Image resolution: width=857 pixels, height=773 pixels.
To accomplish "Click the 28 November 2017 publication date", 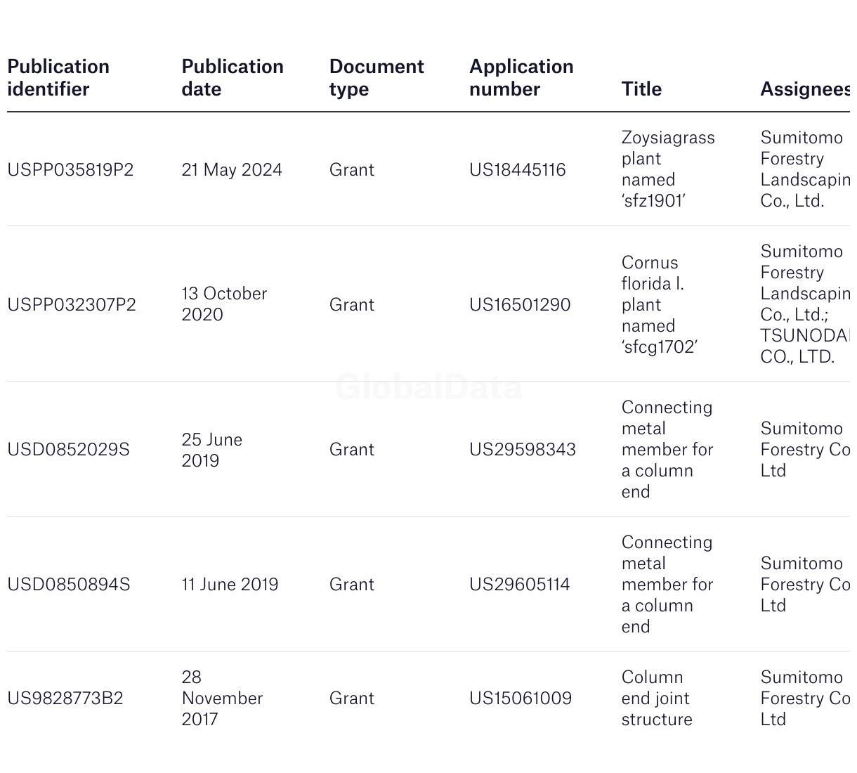I will 222,699.
